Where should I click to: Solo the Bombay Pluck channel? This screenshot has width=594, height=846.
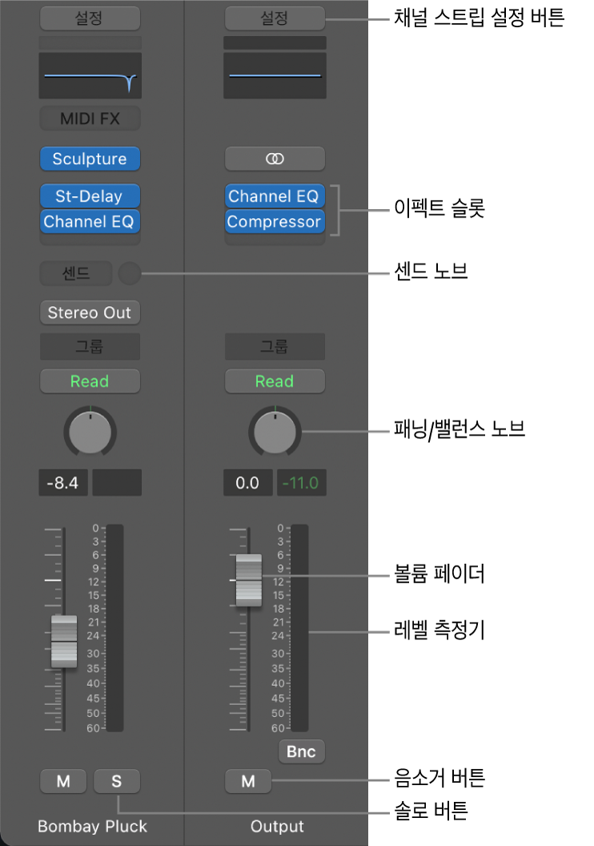[x=116, y=781]
